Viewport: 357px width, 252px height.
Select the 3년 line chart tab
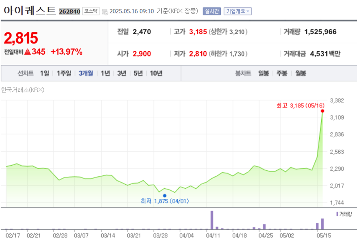pos(122,73)
